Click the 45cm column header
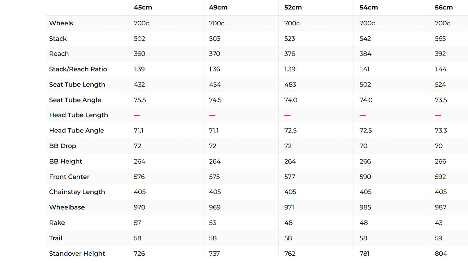The height and width of the screenshot is (263, 468). tap(143, 8)
